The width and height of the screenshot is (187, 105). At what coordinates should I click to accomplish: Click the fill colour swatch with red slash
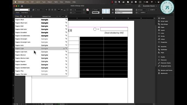coord(88,10)
